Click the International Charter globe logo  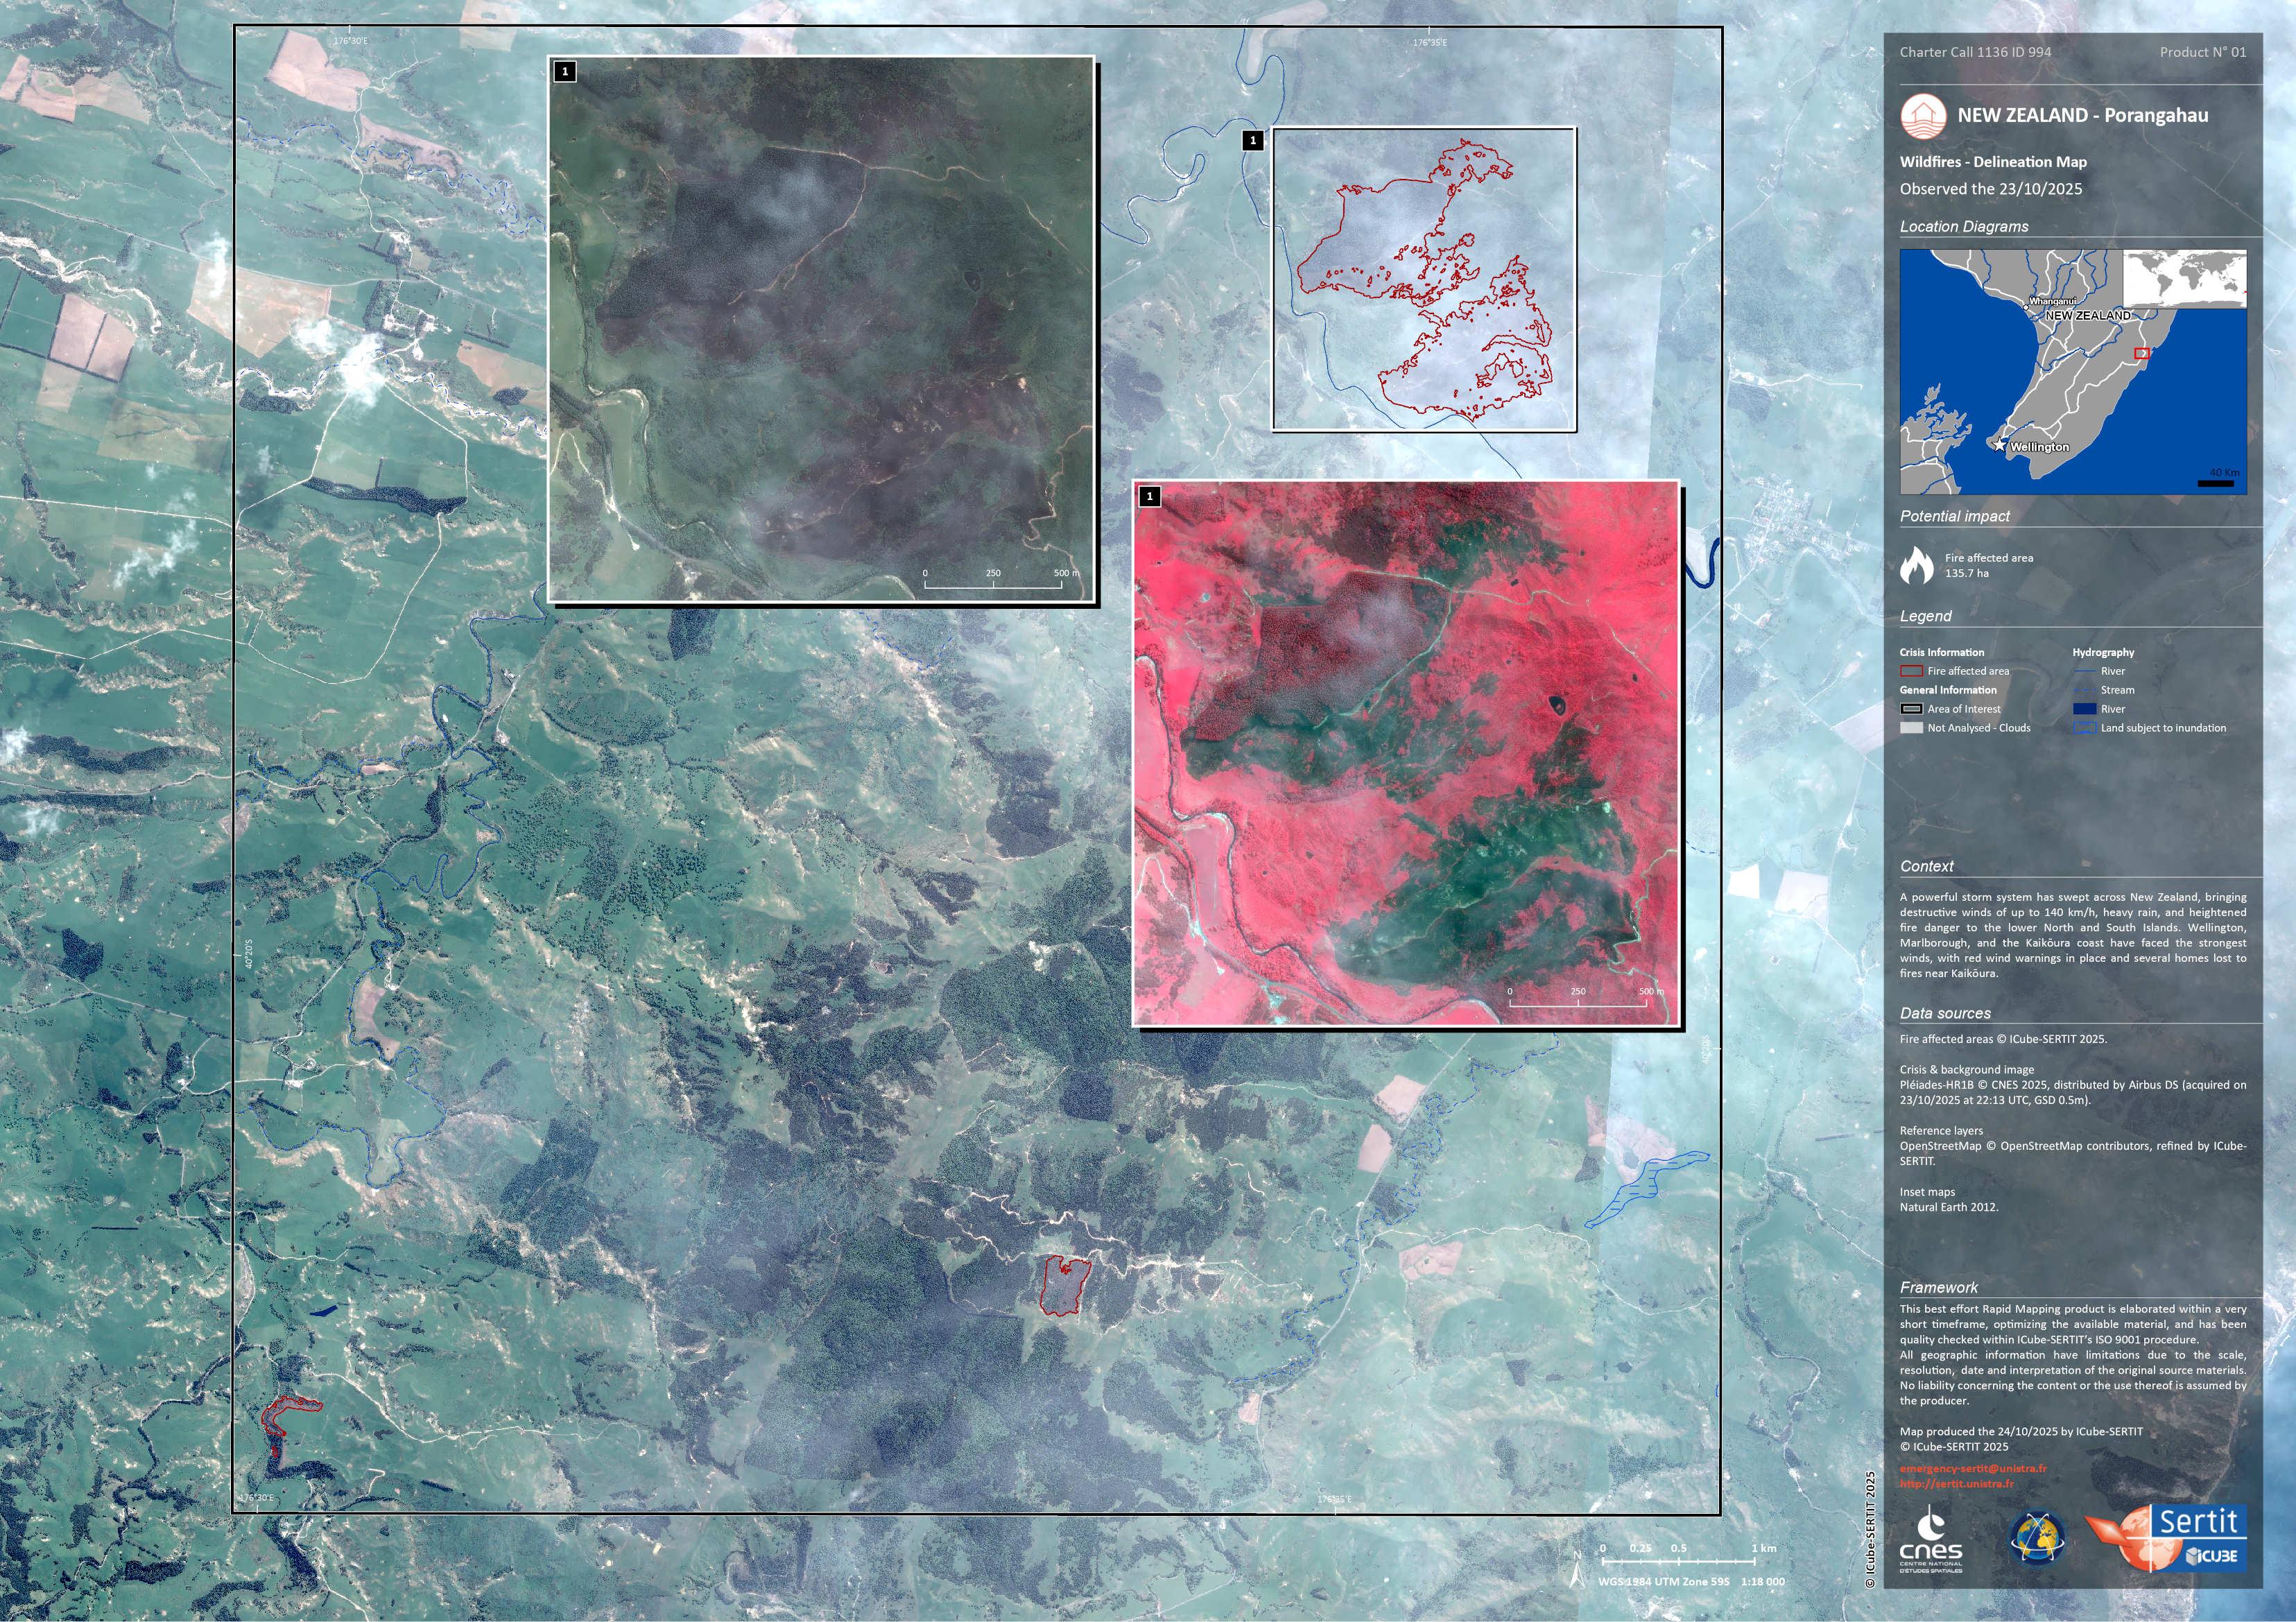[2037, 1538]
